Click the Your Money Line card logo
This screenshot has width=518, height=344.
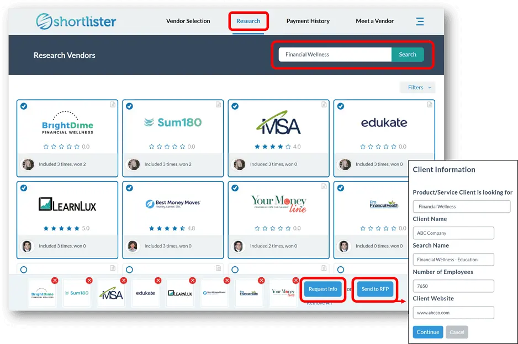[x=279, y=203]
